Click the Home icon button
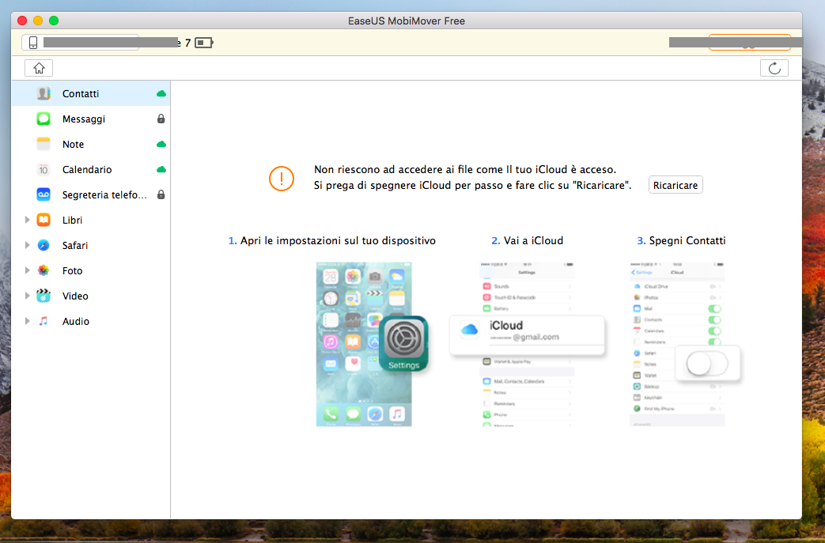Viewport: 825px width, 543px height. click(38, 68)
